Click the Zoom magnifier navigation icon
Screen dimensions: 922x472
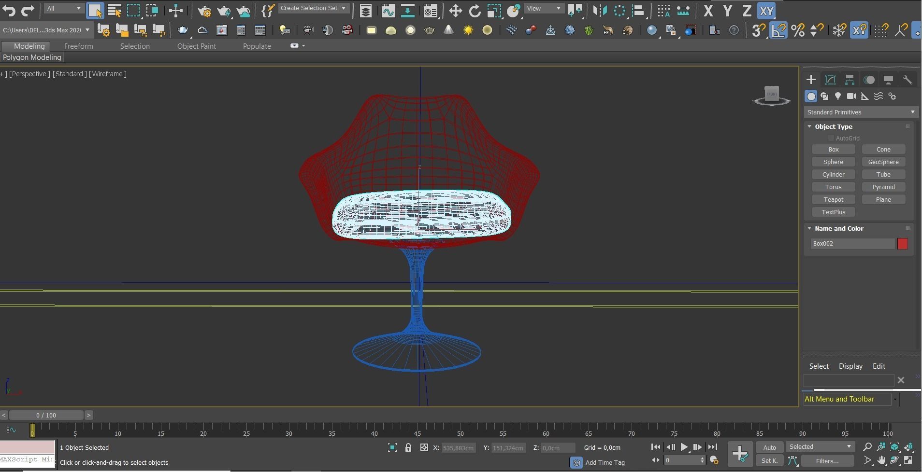[x=867, y=447]
